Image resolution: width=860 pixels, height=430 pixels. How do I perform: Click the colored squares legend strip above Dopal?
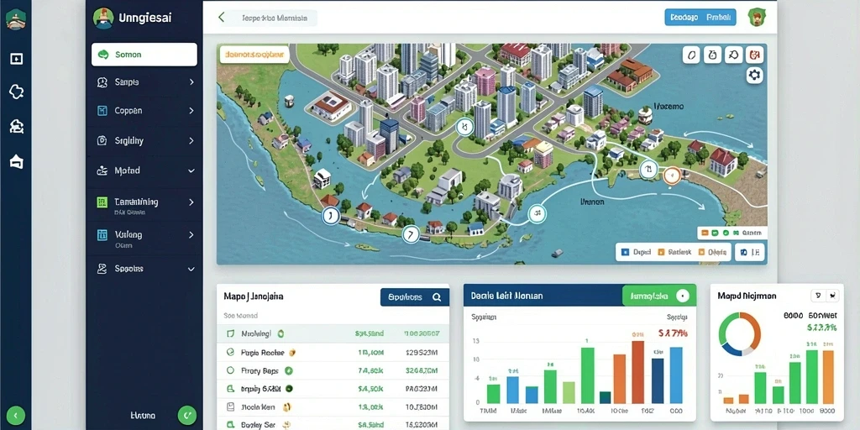[x=732, y=233]
